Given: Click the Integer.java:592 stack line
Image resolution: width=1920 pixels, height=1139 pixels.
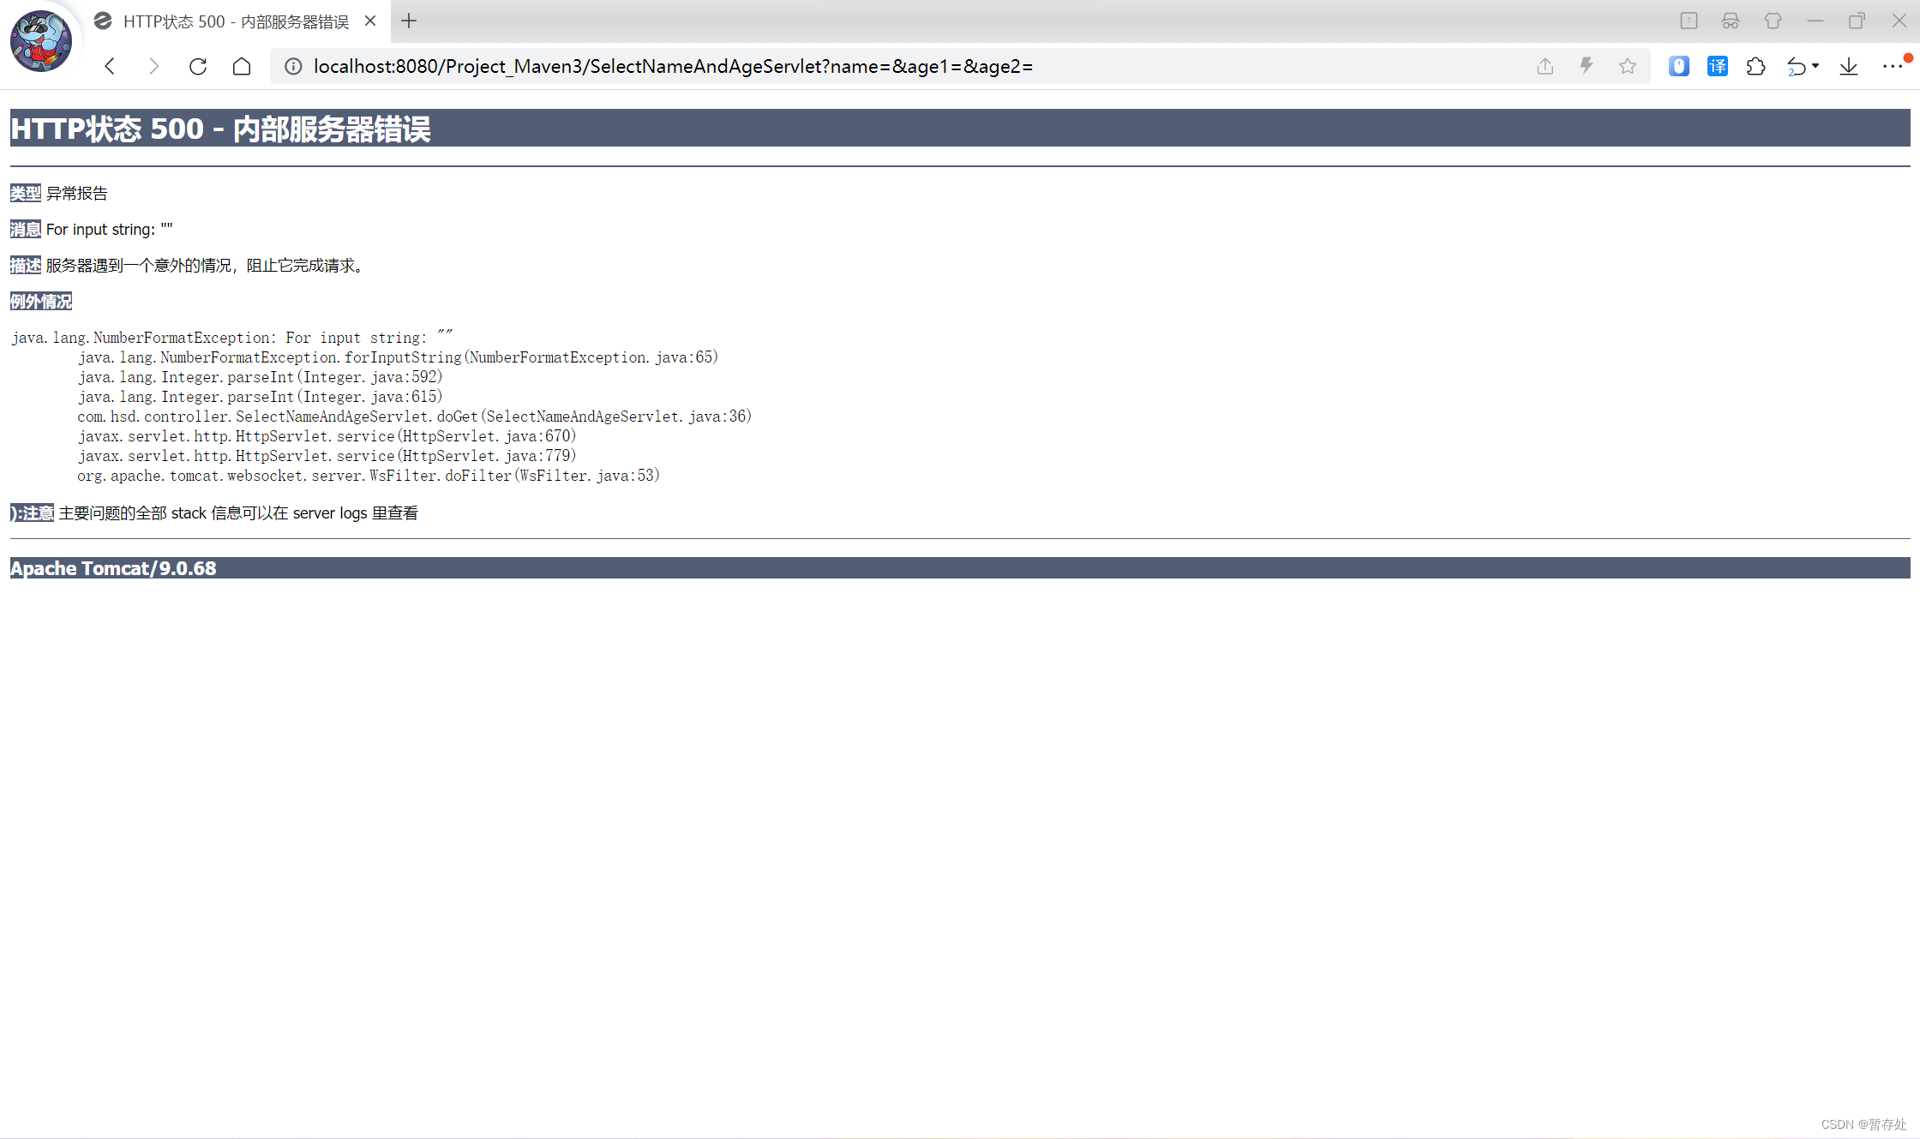Looking at the screenshot, I should (260, 376).
